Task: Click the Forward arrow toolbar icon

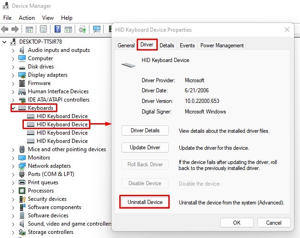Action: pos(15,29)
